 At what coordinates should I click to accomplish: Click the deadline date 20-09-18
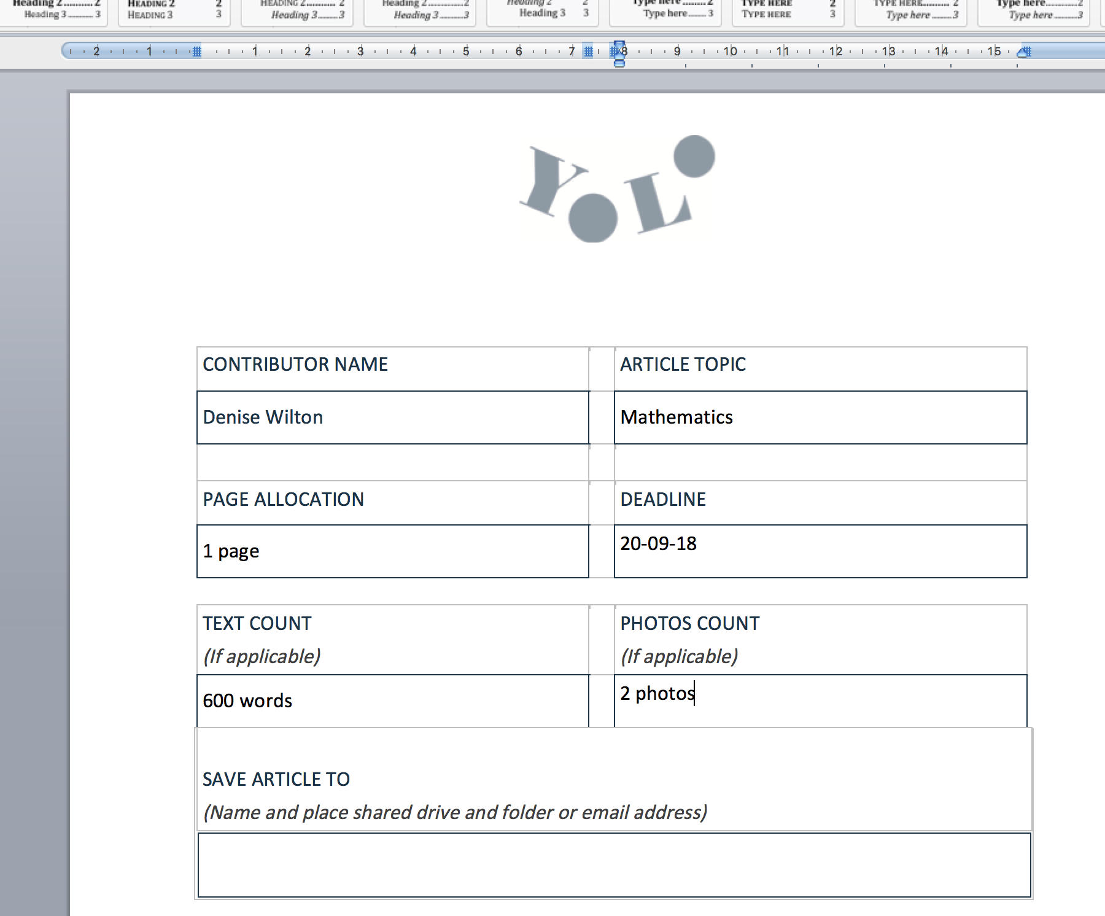(658, 544)
